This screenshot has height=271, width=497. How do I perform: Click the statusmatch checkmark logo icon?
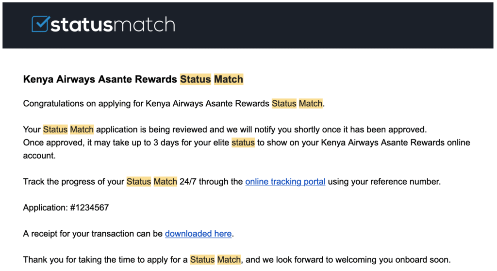40,24
